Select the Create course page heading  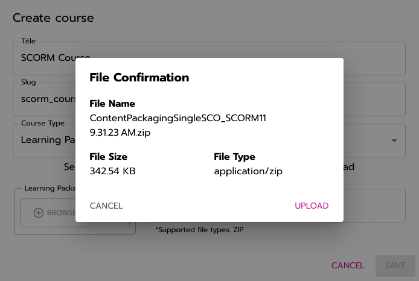[53, 18]
